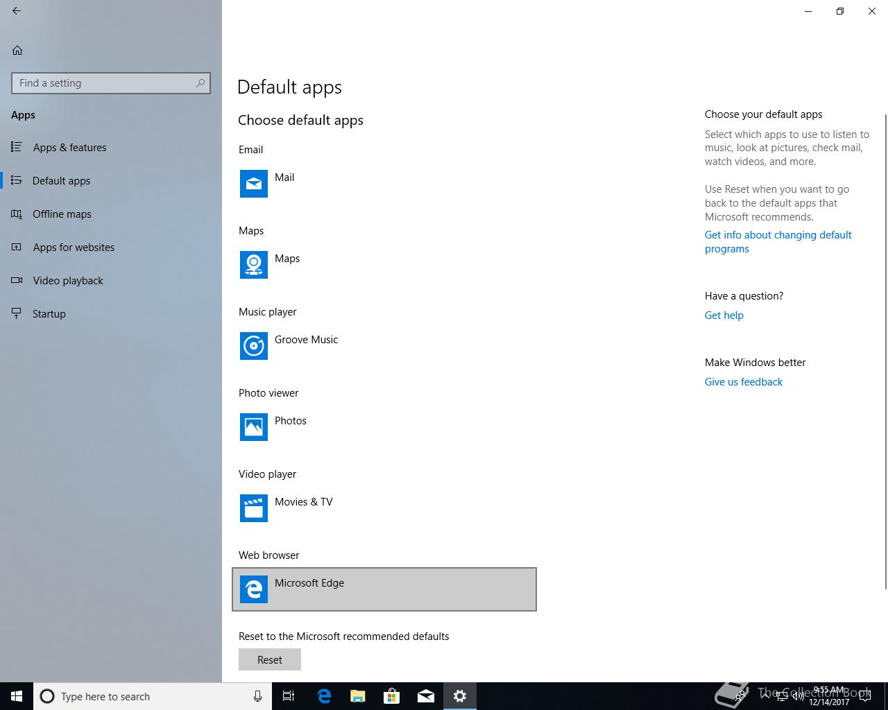This screenshot has width=888, height=710.
Task: Click the search magnifier in Find a setting
Action: [x=200, y=83]
